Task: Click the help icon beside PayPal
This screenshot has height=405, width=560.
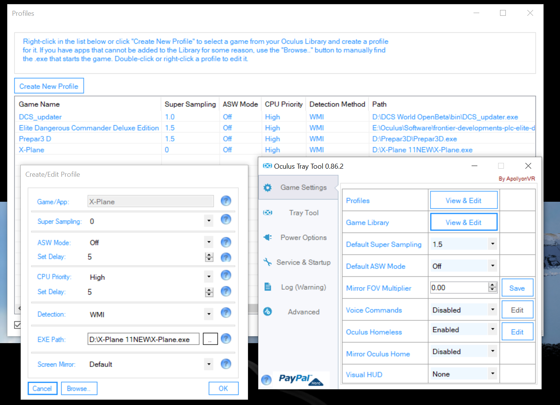Action: pos(266,380)
